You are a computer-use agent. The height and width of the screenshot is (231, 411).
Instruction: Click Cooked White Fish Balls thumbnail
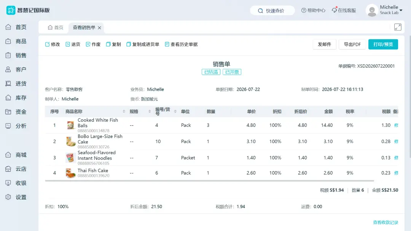70,125
